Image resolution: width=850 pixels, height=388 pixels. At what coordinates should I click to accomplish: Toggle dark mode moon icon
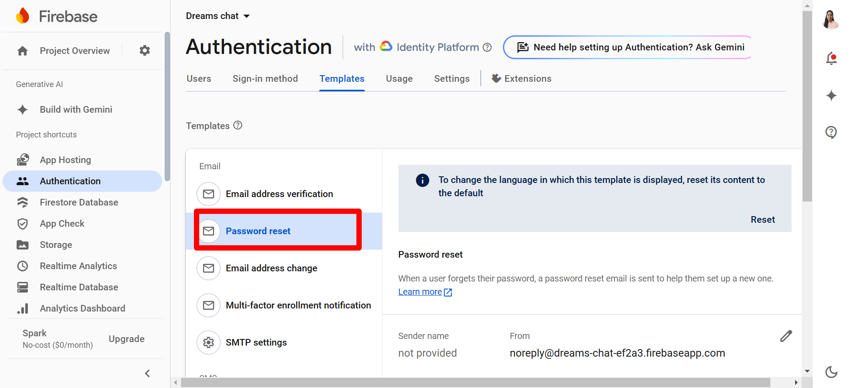pos(831,372)
